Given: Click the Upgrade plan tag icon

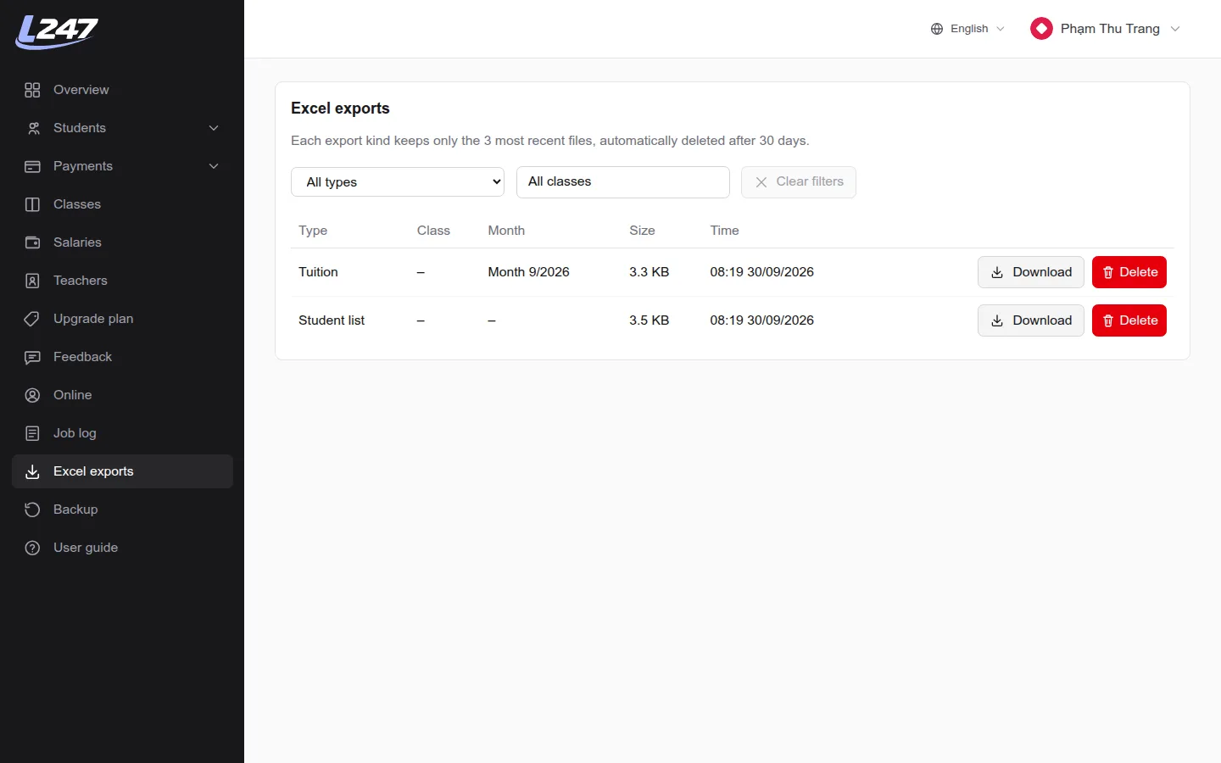Looking at the screenshot, I should point(32,319).
